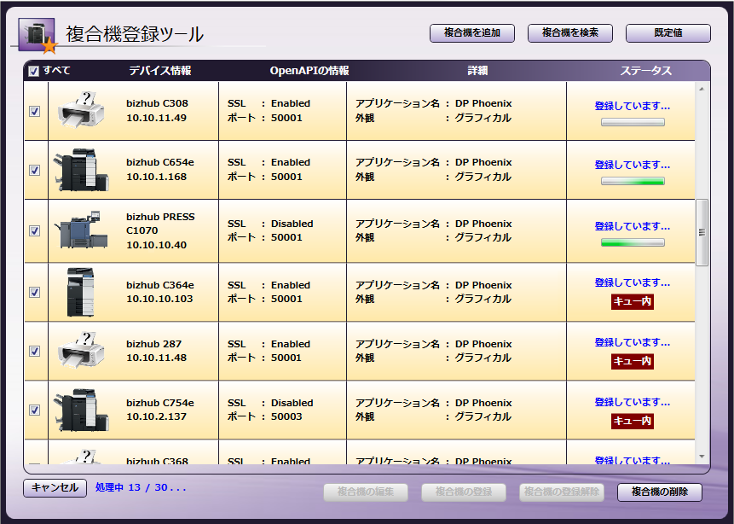Image resolution: width=734 pixels, height=524 pixels.
Task: Click 登録しています... status for bizhub C754e
Action: click(633, 402)
